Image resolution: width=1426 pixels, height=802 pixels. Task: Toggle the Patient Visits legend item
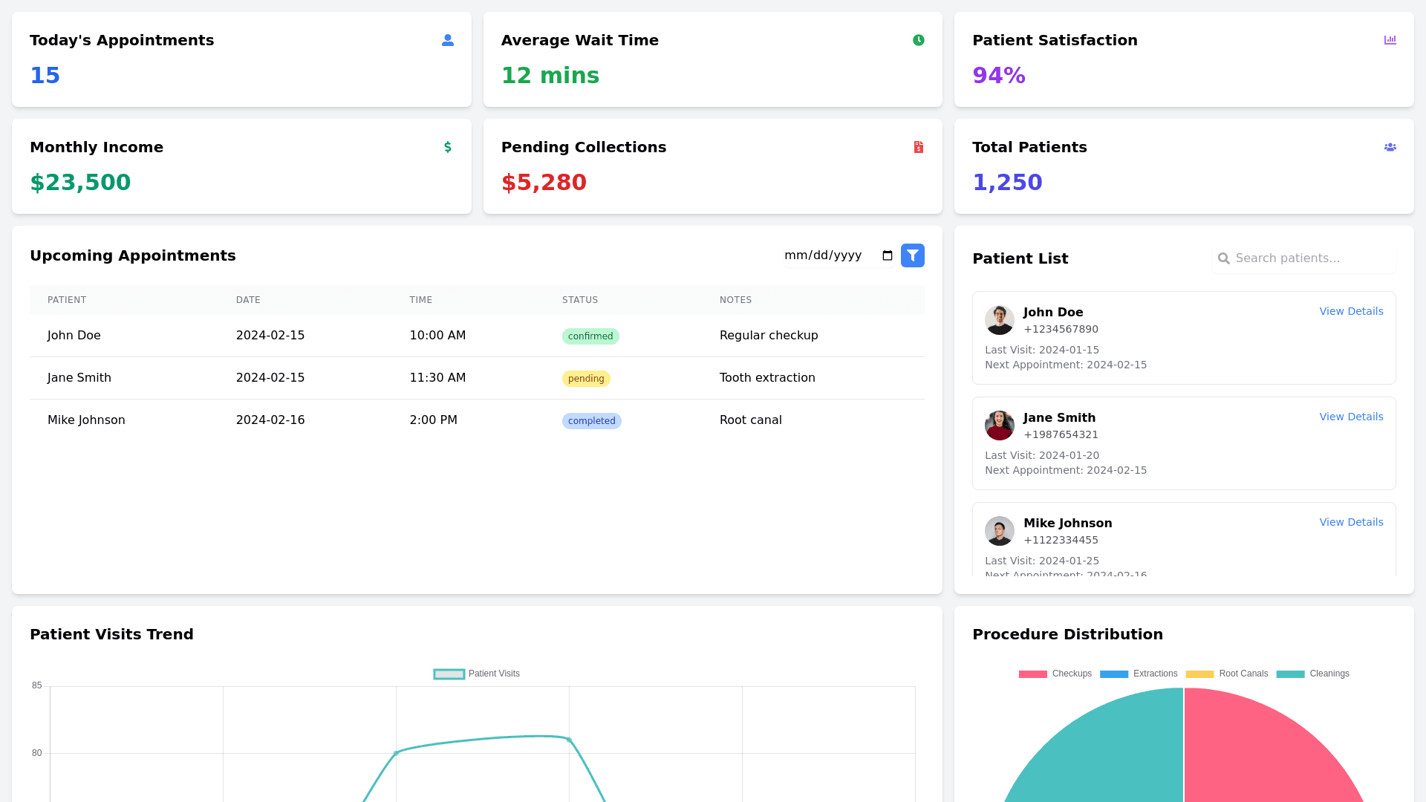coord(477,674)
